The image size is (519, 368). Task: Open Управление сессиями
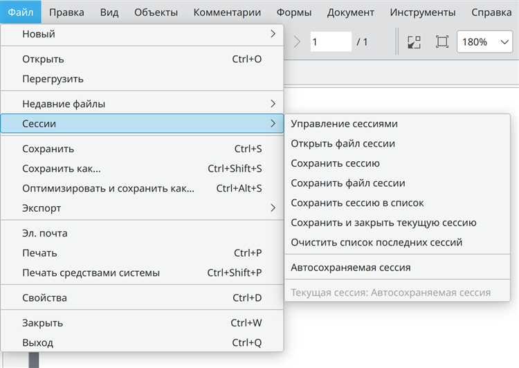[x=397, y=124]
